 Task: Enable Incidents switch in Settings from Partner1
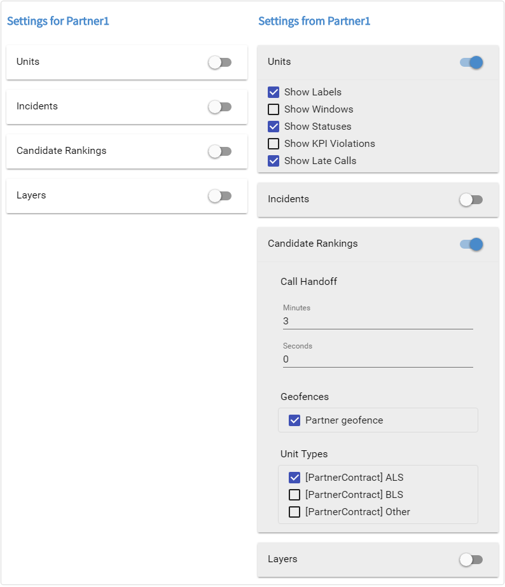471,200
